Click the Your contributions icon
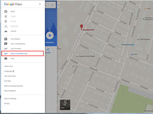This screenshot has height=114, width=153. pos(6,44)
